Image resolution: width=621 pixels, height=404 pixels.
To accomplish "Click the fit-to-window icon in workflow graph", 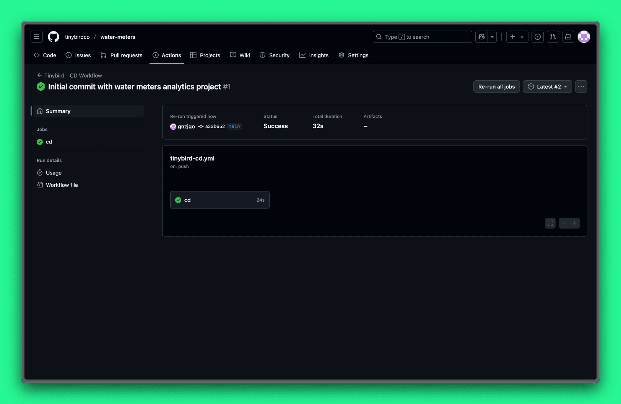I will coord(550,223).
